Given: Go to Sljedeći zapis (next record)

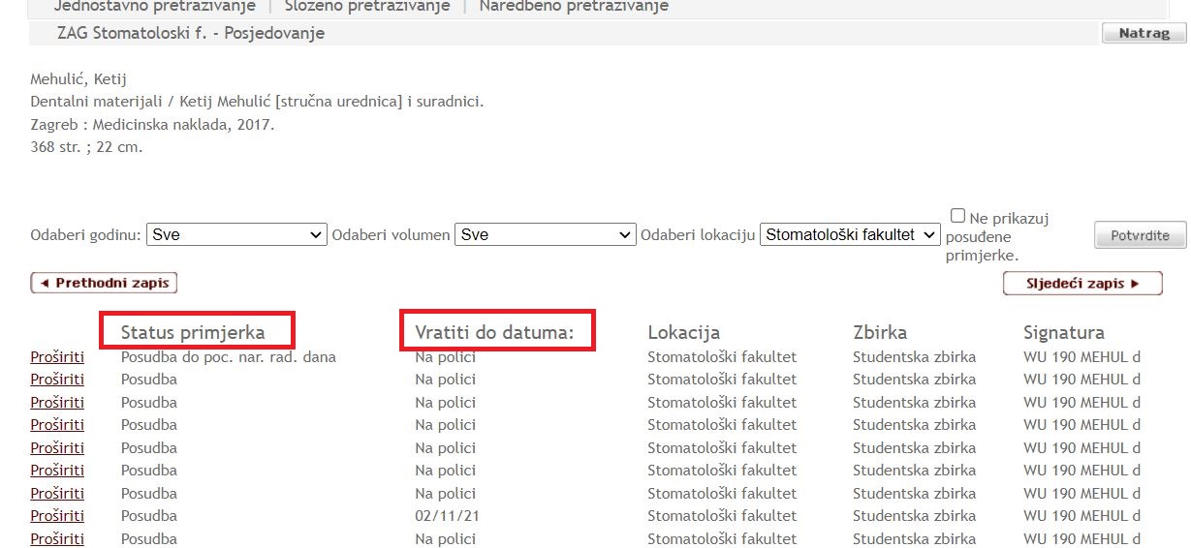Looking at the screenshot, I should click(x=1081, y=284).
